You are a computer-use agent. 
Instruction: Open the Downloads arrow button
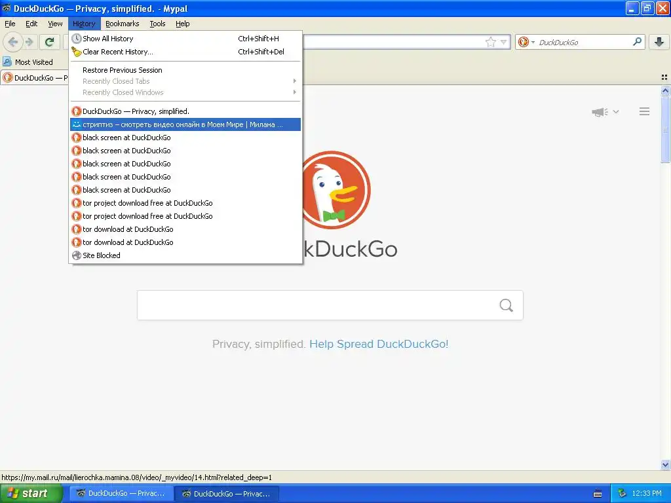tap(659, 42)
